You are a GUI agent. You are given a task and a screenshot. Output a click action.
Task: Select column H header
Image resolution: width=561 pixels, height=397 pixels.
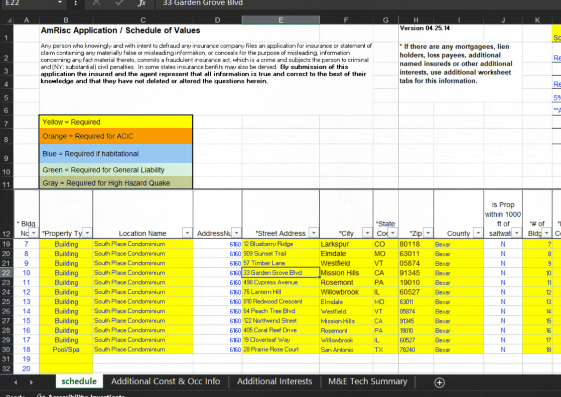[416, 21]
